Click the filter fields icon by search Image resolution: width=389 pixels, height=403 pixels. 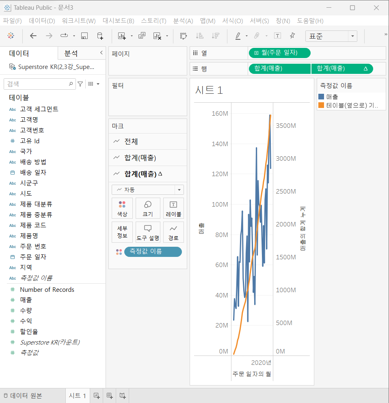[x=80, y=84]
